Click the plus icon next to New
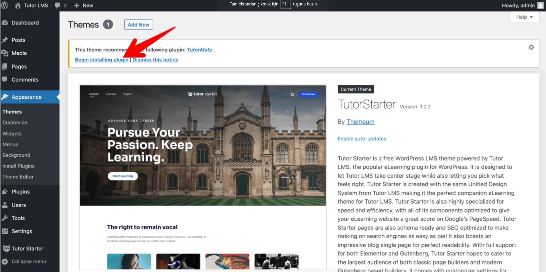 coord(76,5)
